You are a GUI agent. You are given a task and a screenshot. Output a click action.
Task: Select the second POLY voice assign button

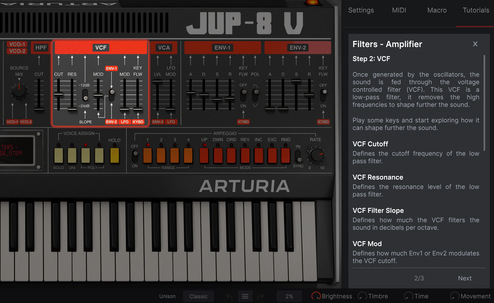[99, 156]
